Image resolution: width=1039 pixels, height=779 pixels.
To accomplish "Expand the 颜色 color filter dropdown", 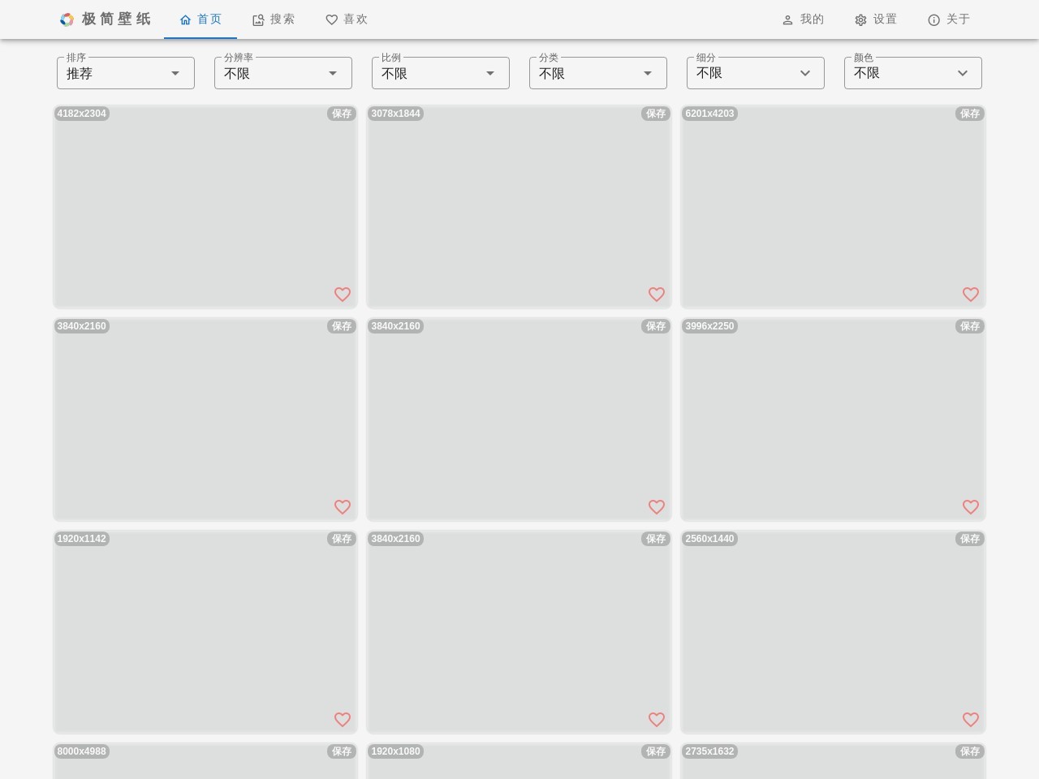I will 913,73.
